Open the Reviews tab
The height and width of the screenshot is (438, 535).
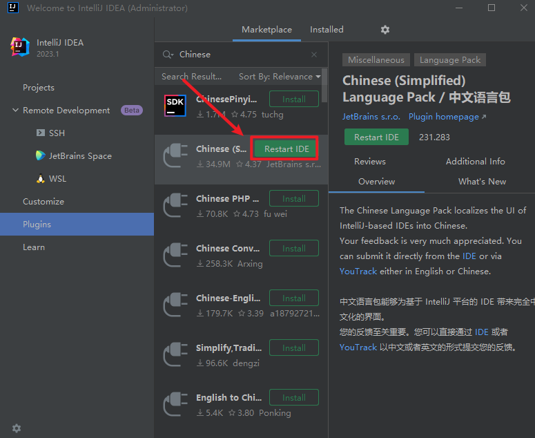pos(370,162)
